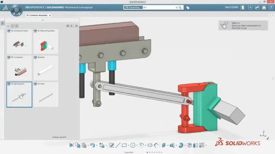The image size is (275, 154).
Task: Open the All Favorites search scope dropdown
Action: 133,8
